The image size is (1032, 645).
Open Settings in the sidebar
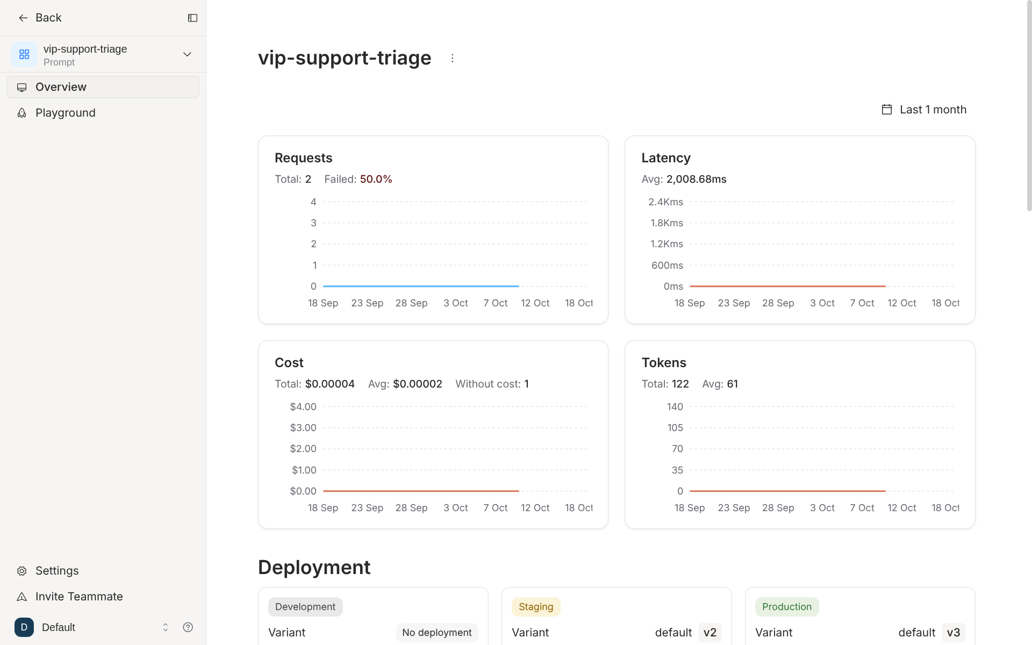103,571
